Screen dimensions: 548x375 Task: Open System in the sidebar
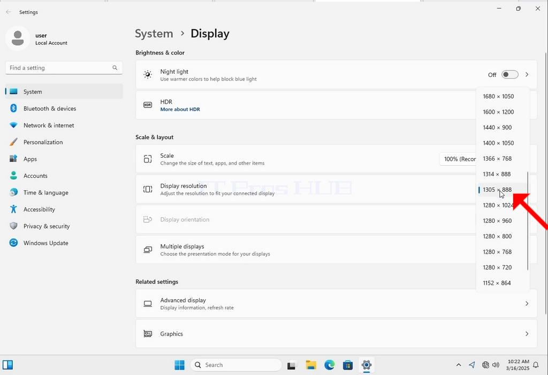point(64,92)
